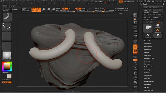Open the Brush menu
Viewport: 166px width, 93px height.
coord(8,4)
